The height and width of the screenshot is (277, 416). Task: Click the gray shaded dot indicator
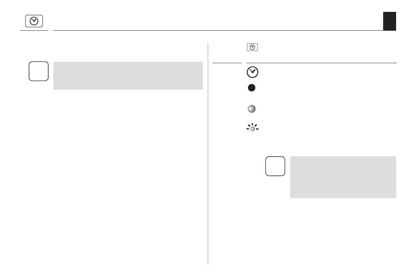pos(251,109)
